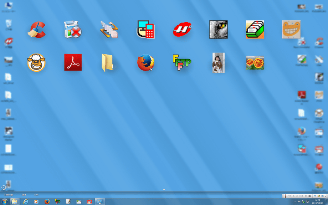Close launcher with circled X button

coord(4,188)
